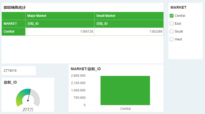Click the MARKET filter panel title
Screen dimensions: 205x114
(178, 7)
